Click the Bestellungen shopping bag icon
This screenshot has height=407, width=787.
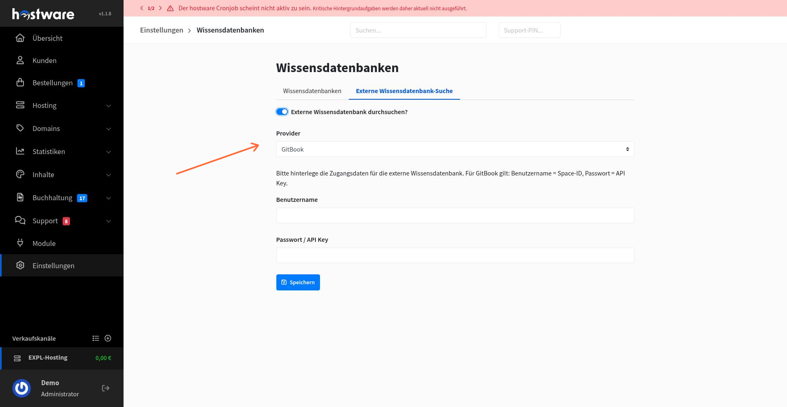pyautogui.click(x=20, y=82)
